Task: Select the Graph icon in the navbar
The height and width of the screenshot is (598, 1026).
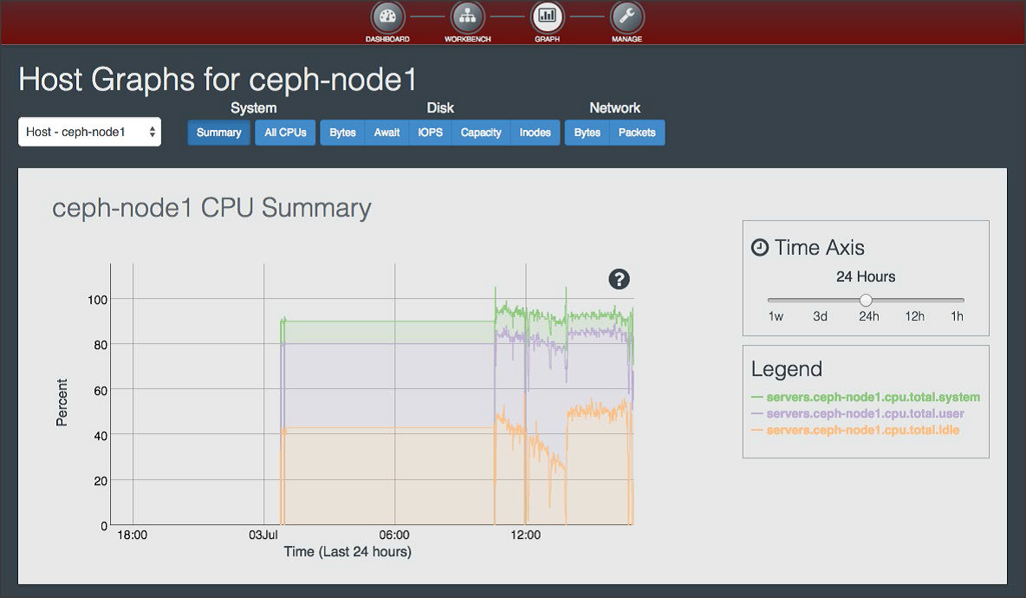Action: tap(546, 16)
